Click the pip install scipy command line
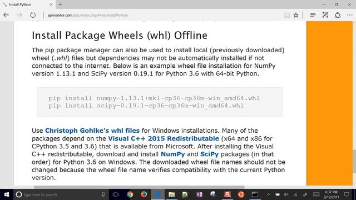356x200 pixels. tap(146, 106)
